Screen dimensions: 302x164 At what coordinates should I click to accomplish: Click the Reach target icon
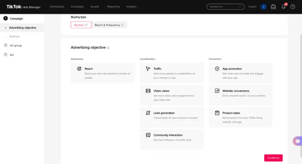(x=79, y=68)
